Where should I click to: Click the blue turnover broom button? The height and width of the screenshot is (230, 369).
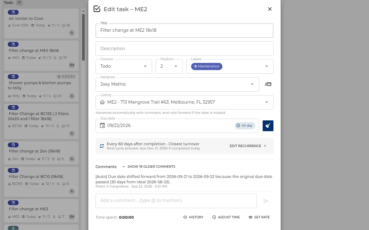[x=268, y=126]
